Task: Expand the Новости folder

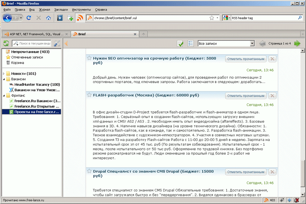Action: 4,74
